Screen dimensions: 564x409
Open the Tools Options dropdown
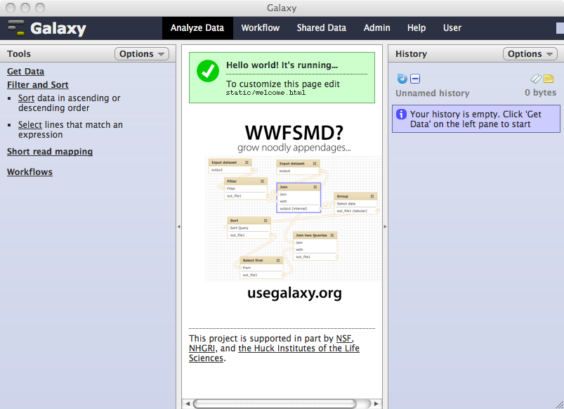(142, 54)
